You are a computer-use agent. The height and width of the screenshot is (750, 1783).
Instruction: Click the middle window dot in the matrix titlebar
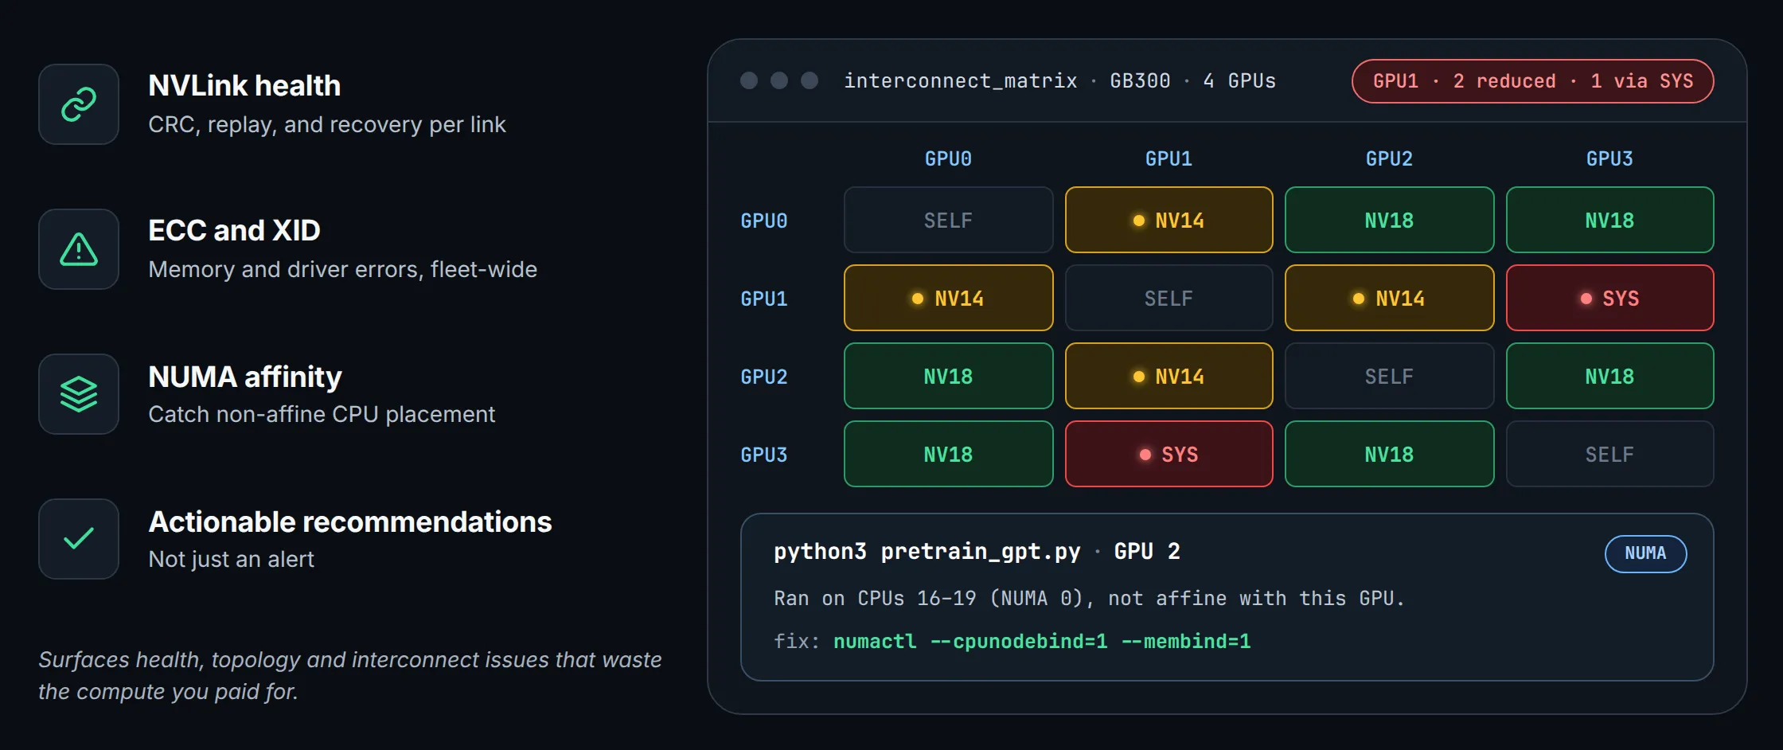click(x=779, y=80)
